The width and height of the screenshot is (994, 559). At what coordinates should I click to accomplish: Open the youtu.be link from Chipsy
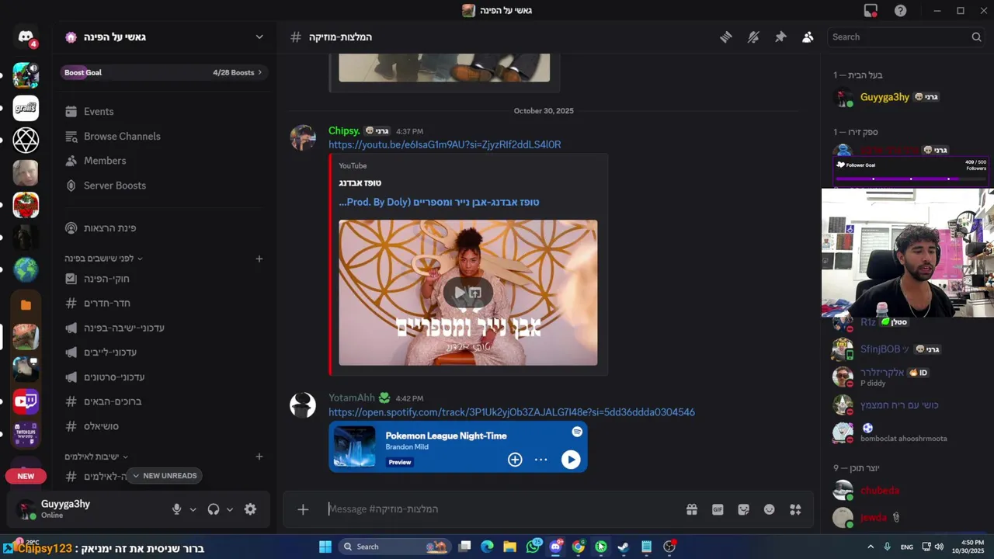click(x=444, y=144)
